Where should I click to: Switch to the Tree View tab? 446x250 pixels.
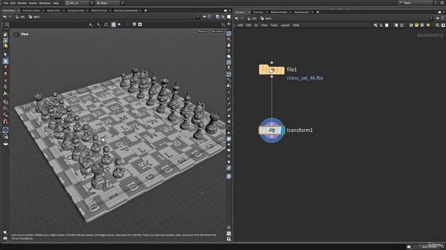pos(258,12)
